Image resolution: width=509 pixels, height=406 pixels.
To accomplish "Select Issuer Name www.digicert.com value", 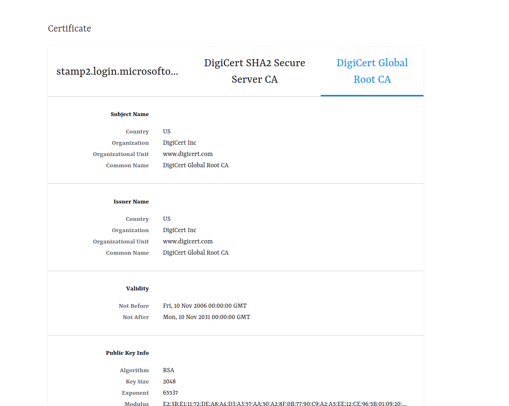I will [x=188, y=242].
